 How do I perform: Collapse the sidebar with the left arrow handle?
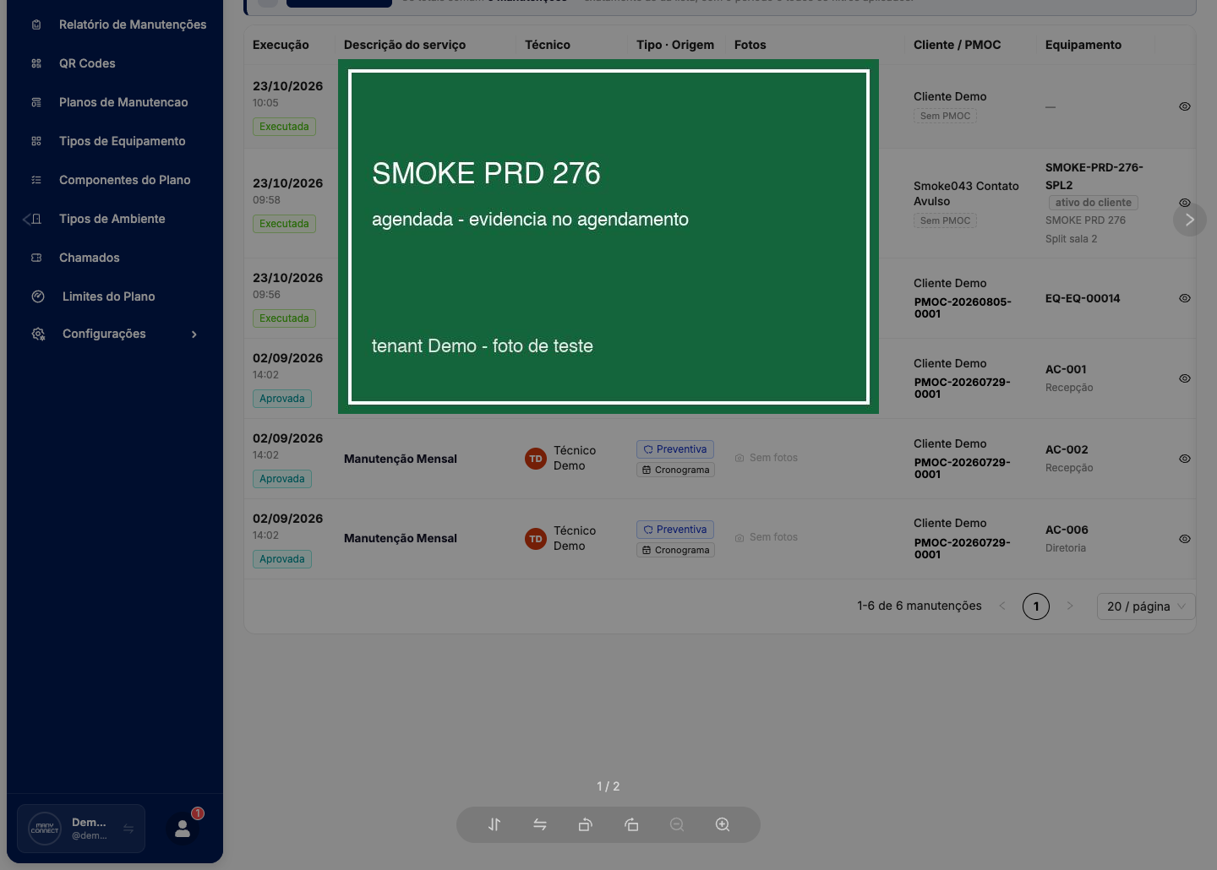coord(26,220)
